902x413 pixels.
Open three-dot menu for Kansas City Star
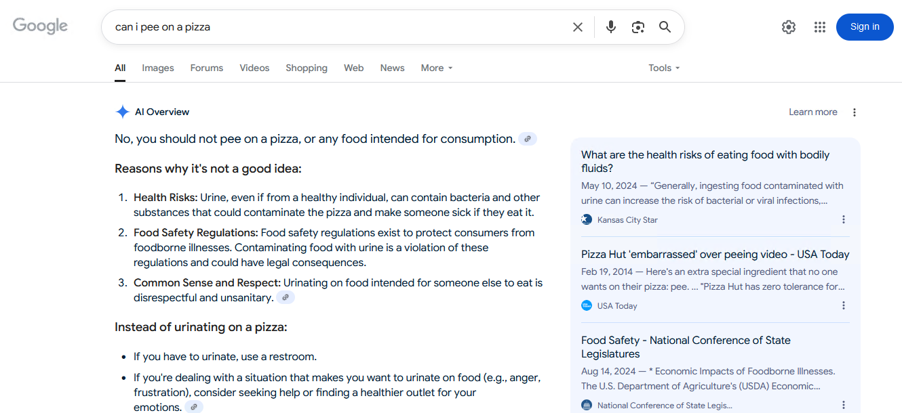point(844,219)
